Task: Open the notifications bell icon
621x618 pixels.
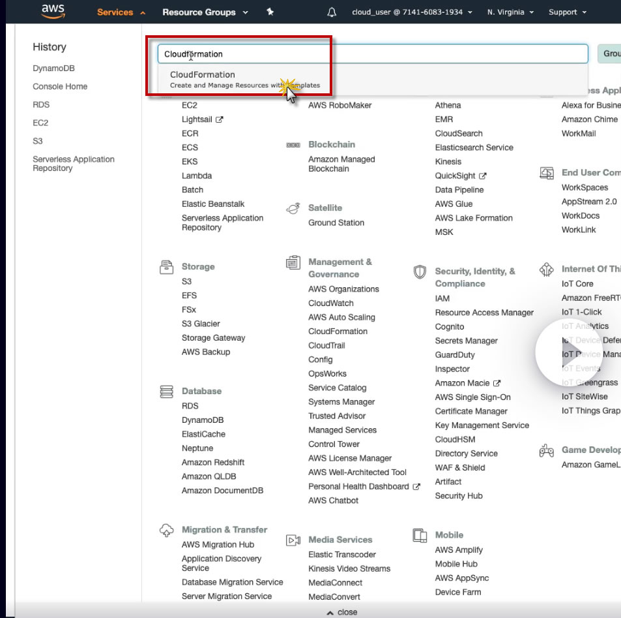Action: tap(332, 12)
